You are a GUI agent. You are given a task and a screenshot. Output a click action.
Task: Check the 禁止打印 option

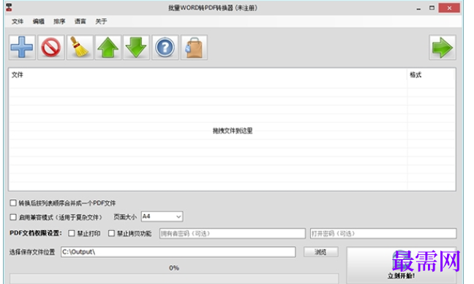72,234
